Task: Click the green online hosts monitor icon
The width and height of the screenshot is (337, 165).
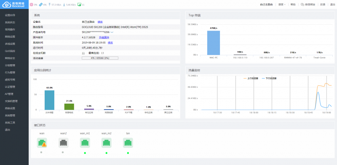Action: point(79,5)
